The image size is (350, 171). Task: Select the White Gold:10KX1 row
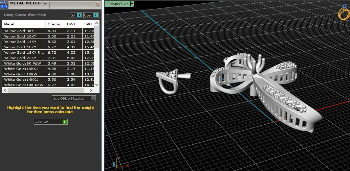[48, 69]
